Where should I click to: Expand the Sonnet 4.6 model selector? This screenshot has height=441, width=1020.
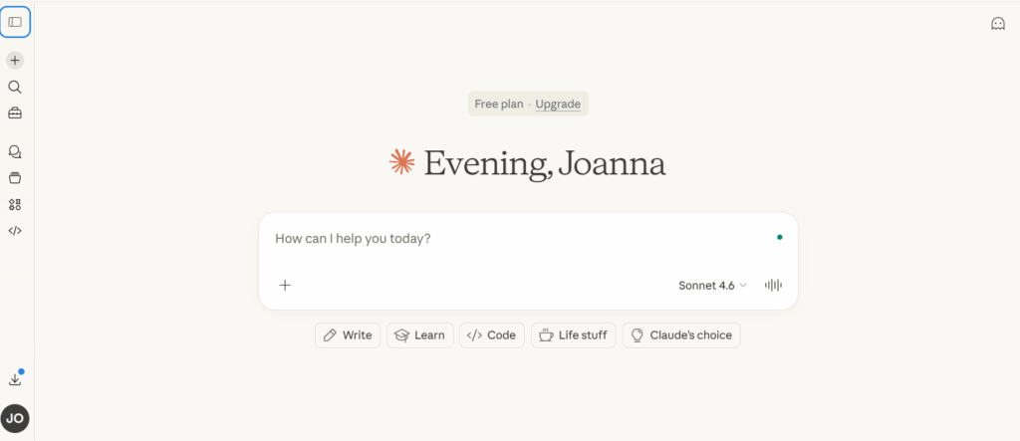712,286
